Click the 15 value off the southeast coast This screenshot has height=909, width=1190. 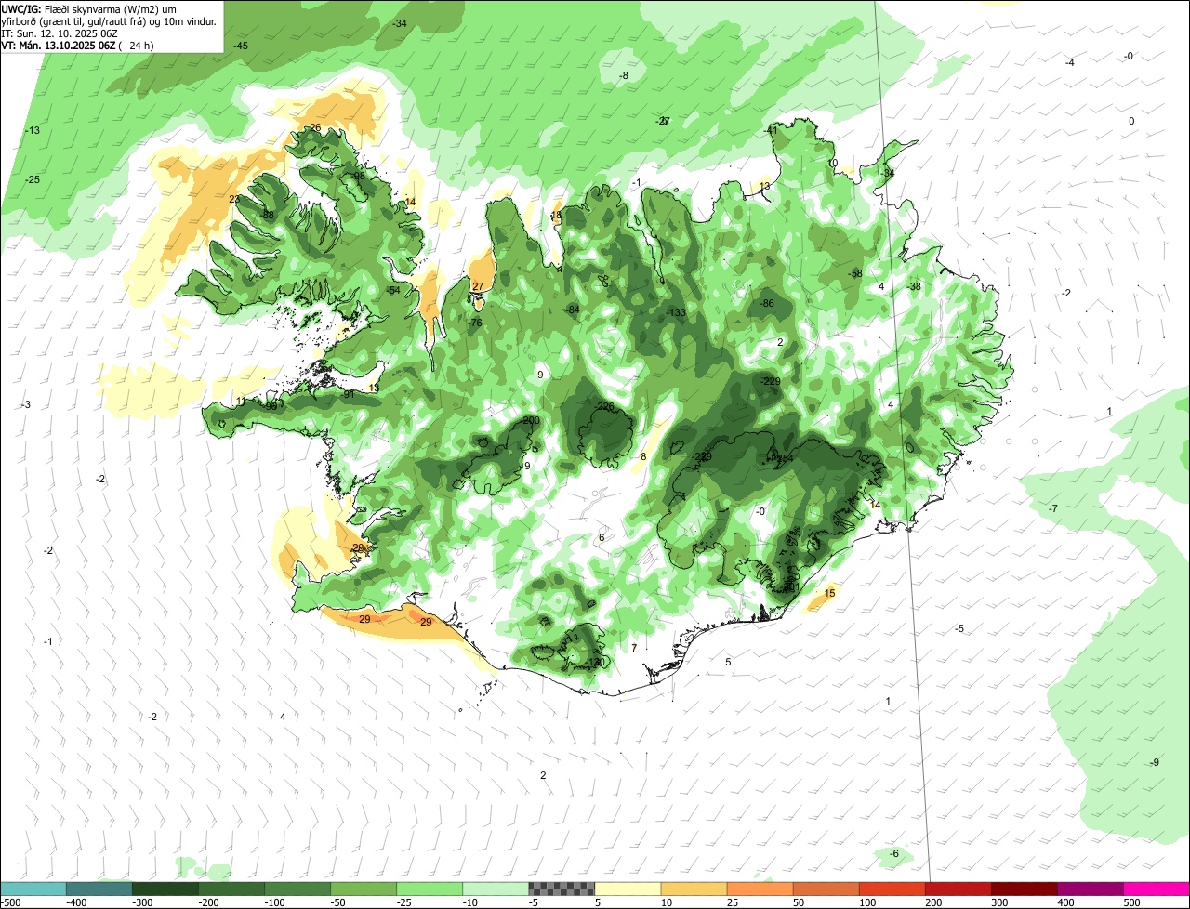(830, 593)
